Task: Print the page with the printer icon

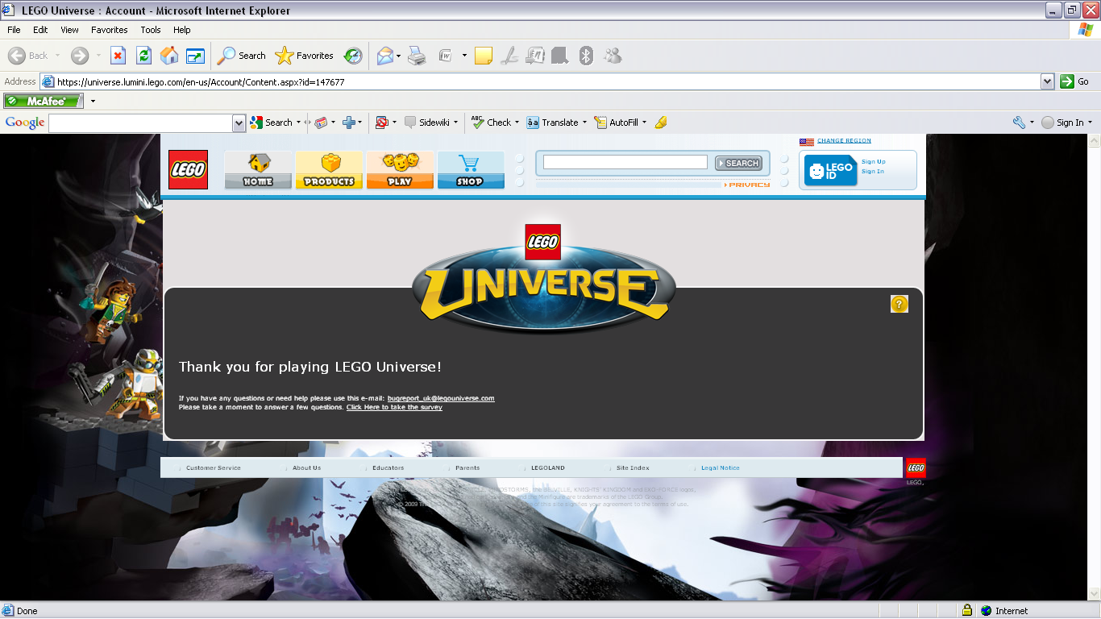Action: tap(416, 56)
